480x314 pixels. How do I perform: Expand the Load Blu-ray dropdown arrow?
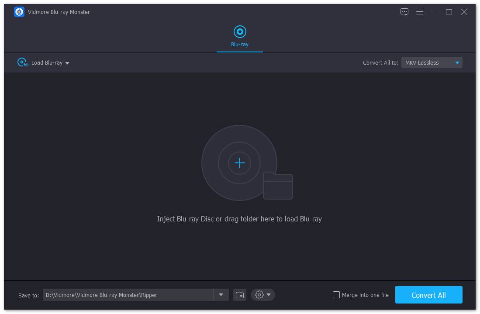pyautogui.click(x=67, y=63)
